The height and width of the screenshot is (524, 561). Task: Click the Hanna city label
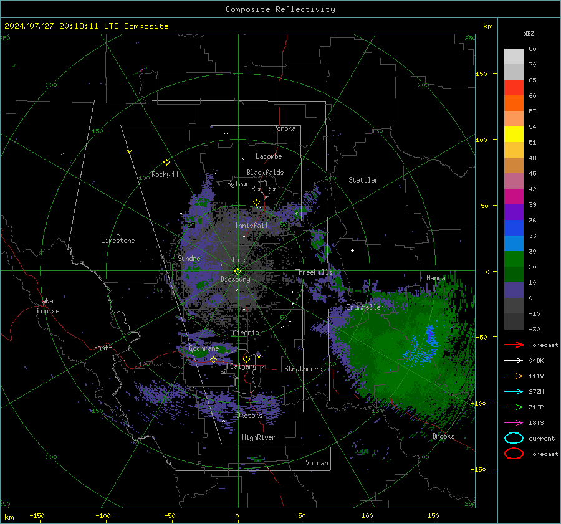click(436, 278)
